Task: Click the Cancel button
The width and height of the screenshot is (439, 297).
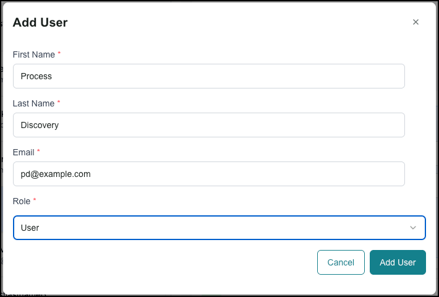Action: click(341, 262)
